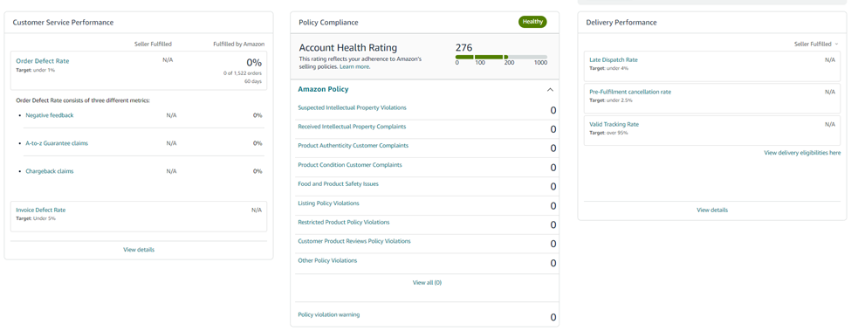This screenshot has height=331, width=851.
Task: Collapse the Amazon Policy section chevron
Action: 550,90
